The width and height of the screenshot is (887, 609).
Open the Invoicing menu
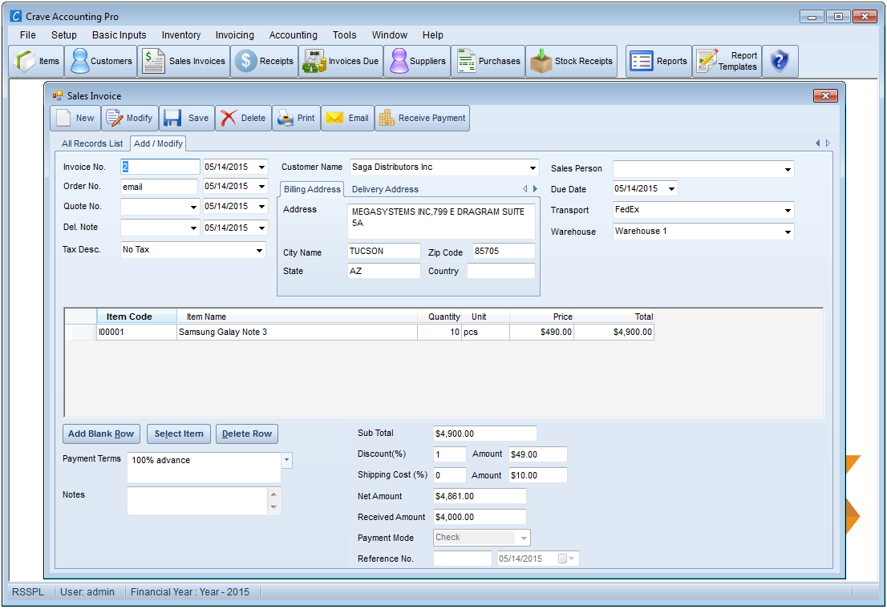235,35
